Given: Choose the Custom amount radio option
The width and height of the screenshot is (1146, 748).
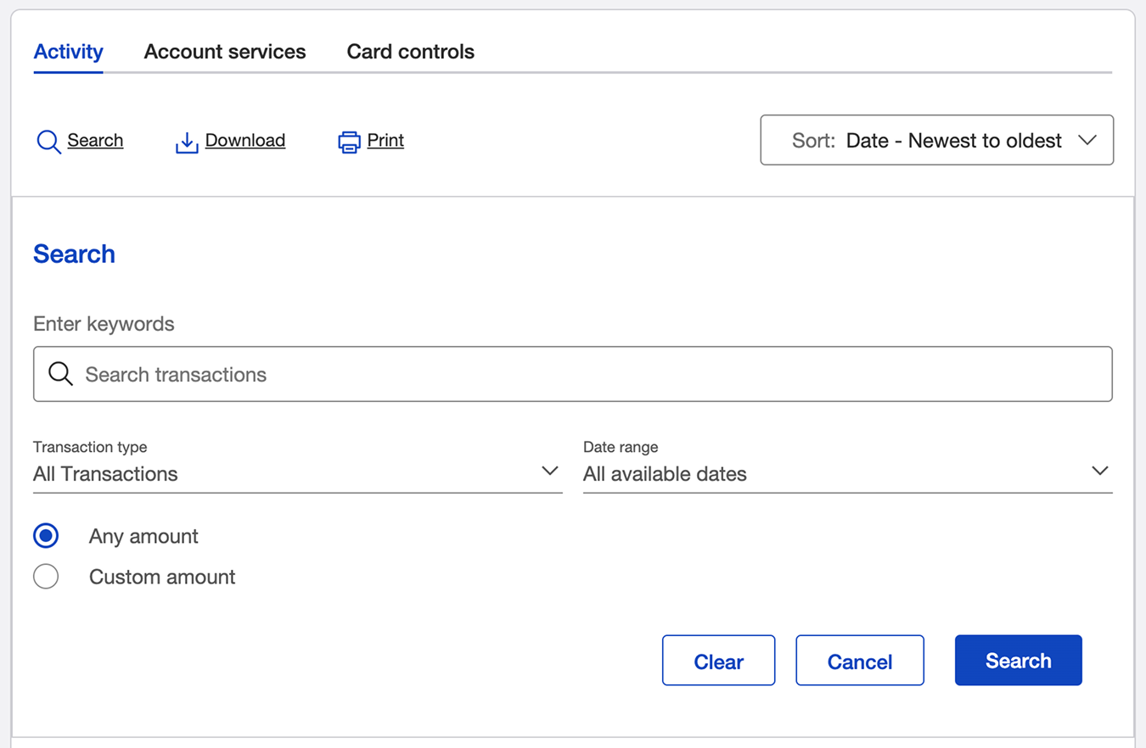Looking at the screenshot, I should tap(46, 577).
